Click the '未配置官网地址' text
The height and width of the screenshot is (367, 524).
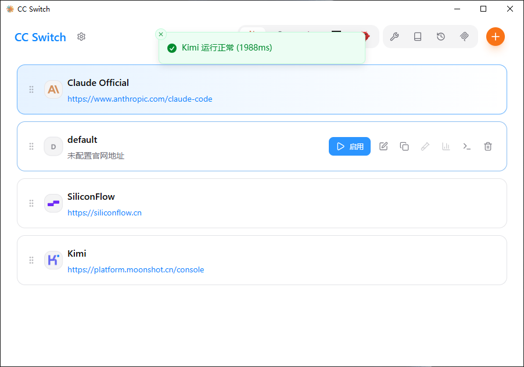[x=96, y=156]
